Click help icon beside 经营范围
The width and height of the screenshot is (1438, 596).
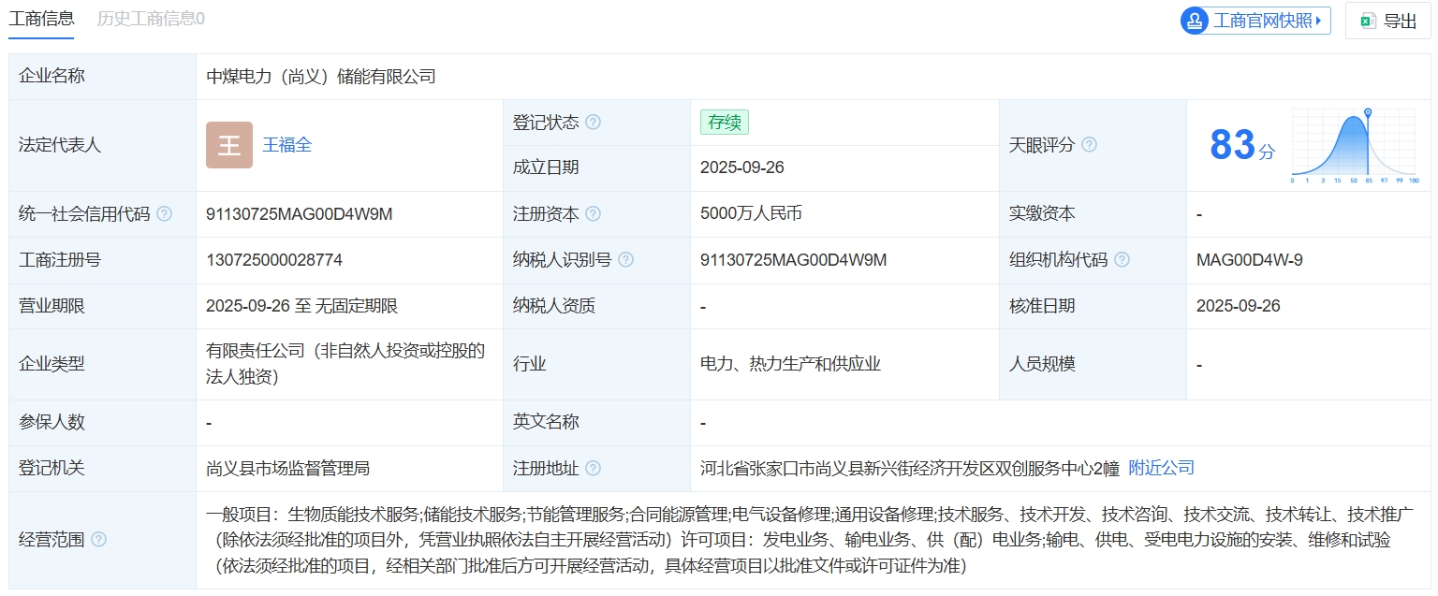click(x=98, y=540)
